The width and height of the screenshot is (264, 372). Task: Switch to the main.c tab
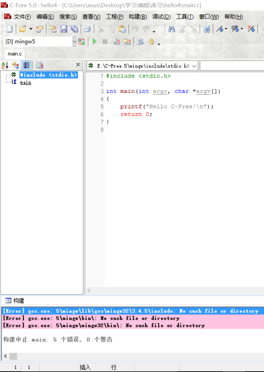[x=15, y=54]
